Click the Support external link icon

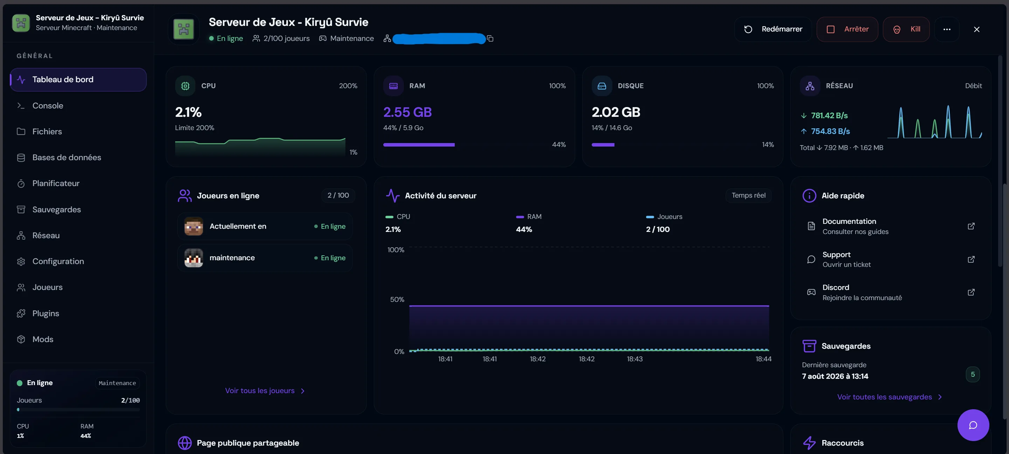(971, 259)
